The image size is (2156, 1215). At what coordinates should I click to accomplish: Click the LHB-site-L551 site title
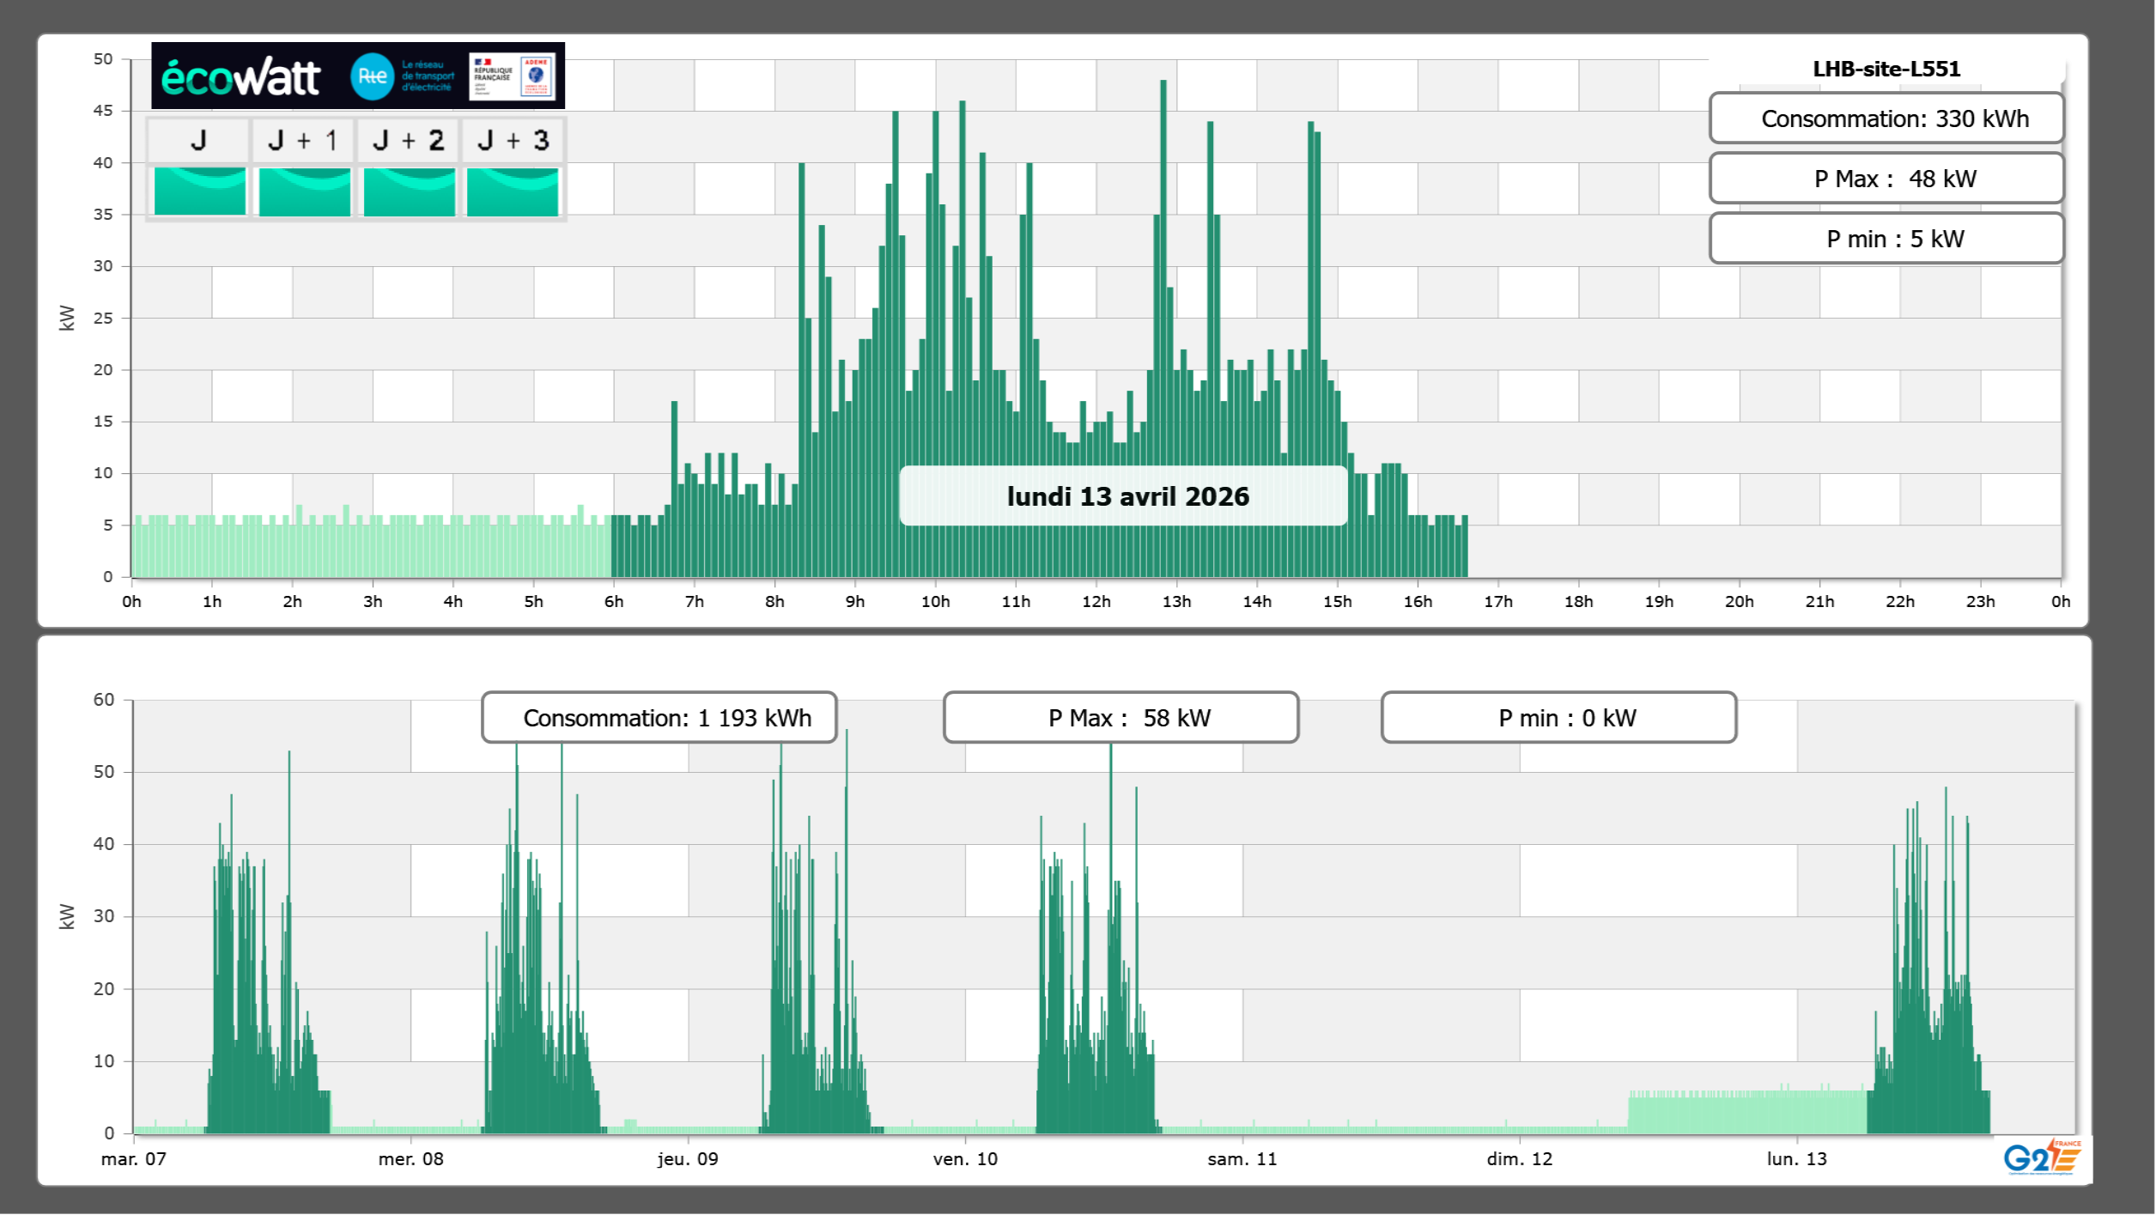click(1886, 69)
